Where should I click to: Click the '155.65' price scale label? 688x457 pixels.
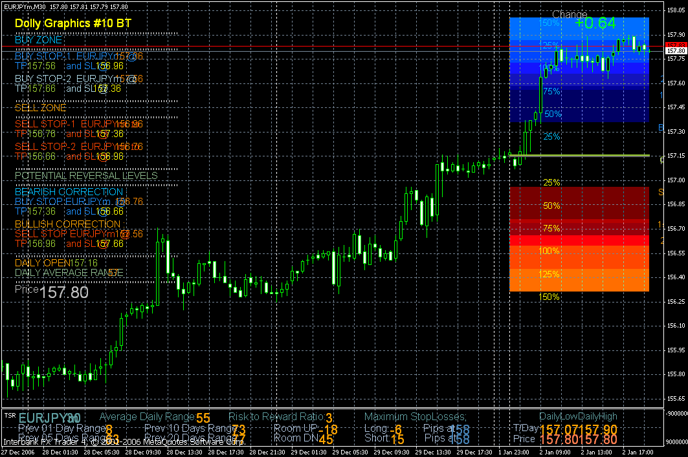pos(676,399)
